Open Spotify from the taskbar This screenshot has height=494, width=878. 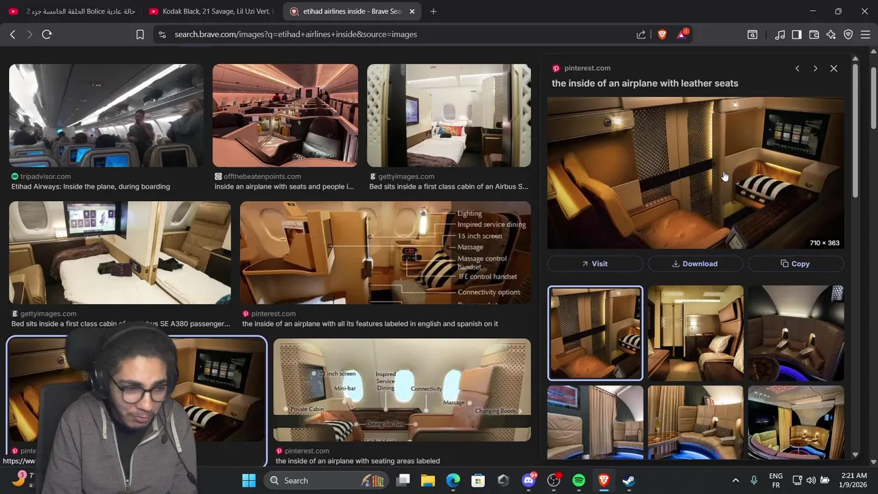click(x=578, y=480)
